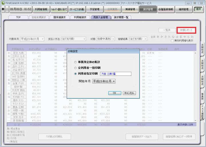The height and width of the screenshot is (147, 206).
Task: Select 全利用者一括印刷 radio option
Action: [76, 68]
